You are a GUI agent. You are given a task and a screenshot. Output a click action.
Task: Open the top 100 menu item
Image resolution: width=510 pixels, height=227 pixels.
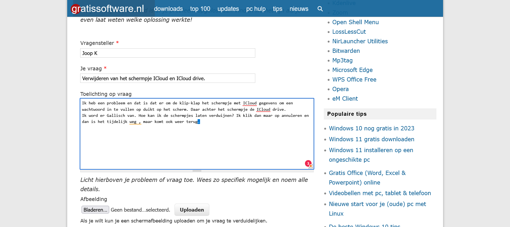(200, 9)
